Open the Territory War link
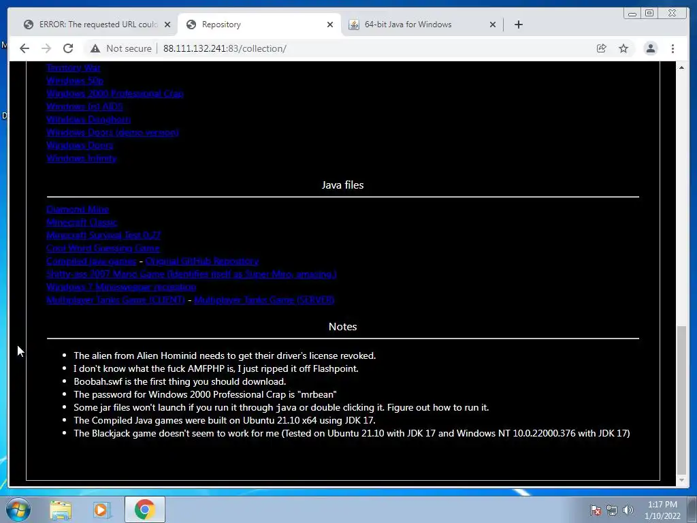 74,67
